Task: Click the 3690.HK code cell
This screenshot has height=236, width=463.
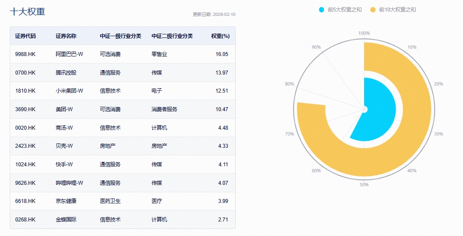Action: click(25, 109)
